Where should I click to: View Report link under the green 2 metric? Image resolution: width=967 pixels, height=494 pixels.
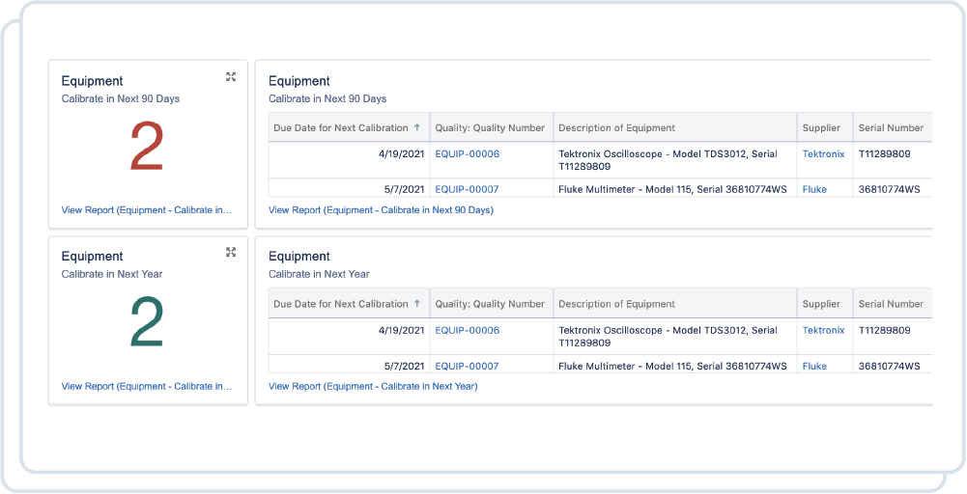pos(147,386)
